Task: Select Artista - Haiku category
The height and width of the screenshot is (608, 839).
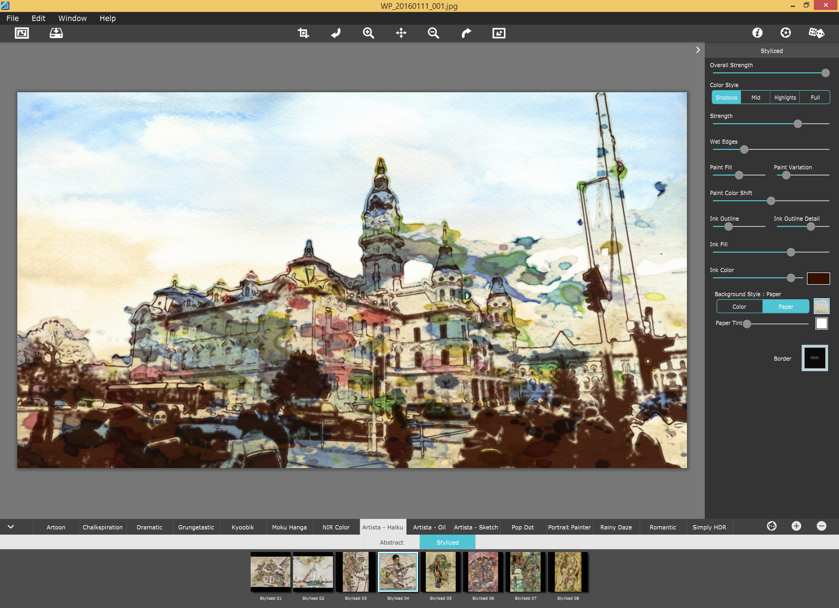Action: tap(383, 527)
